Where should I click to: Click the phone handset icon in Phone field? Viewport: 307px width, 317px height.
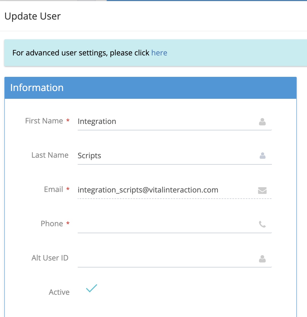pyautogui.click(x=262, y=224)
